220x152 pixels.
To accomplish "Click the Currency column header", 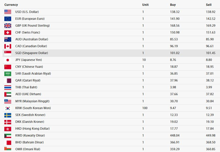I will pos(11,5).
